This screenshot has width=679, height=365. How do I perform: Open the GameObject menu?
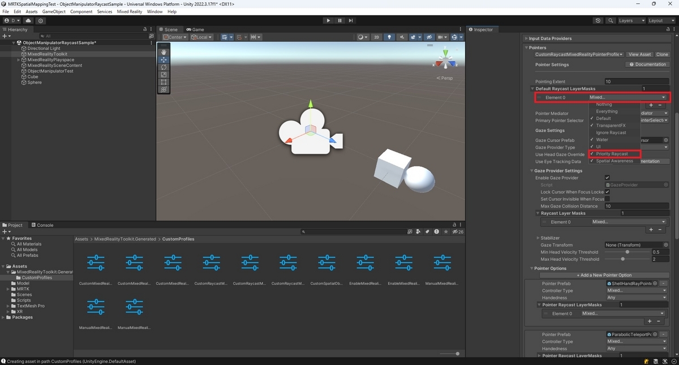tap(54, 11)
